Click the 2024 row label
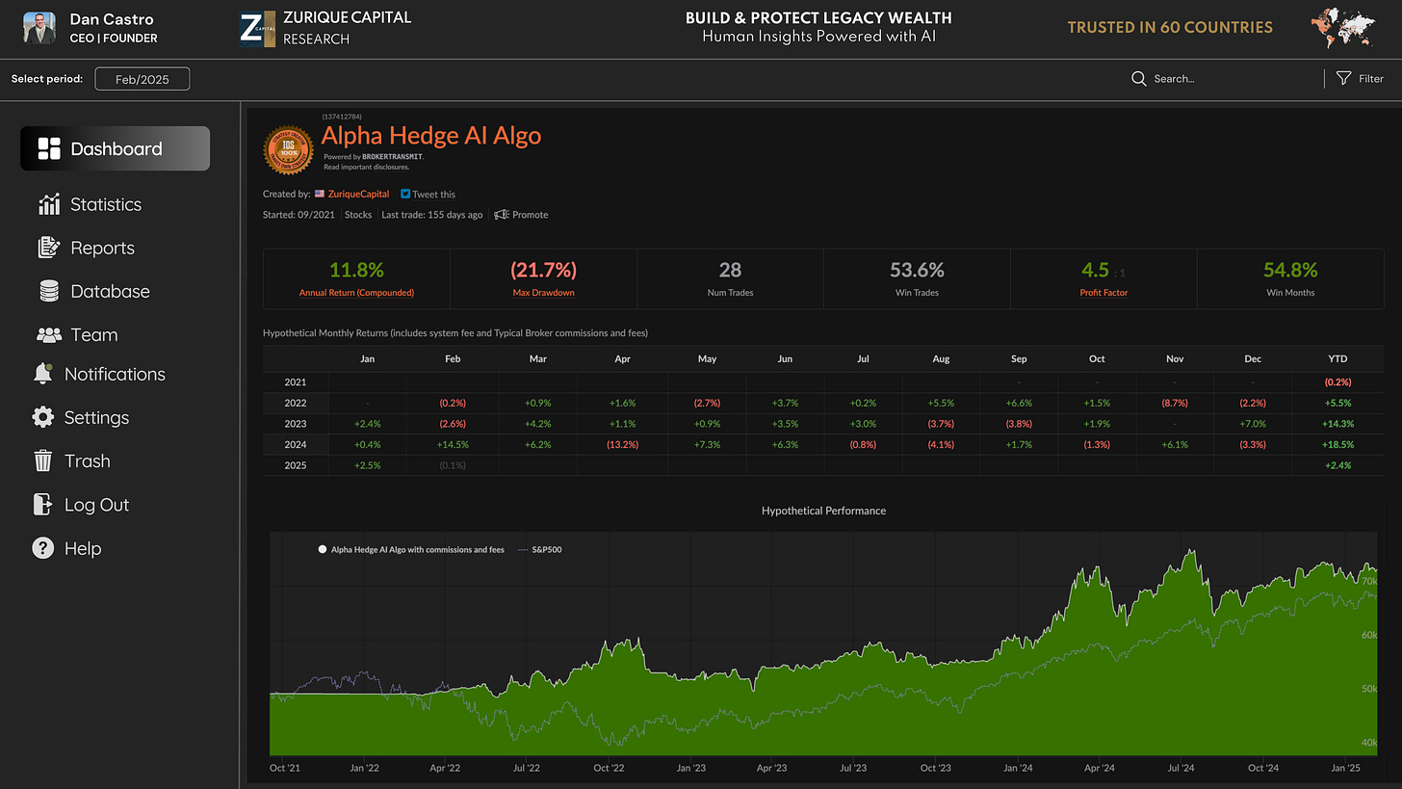The height and width of the screenshot is (789, 1402). click(x=296, y=445)
